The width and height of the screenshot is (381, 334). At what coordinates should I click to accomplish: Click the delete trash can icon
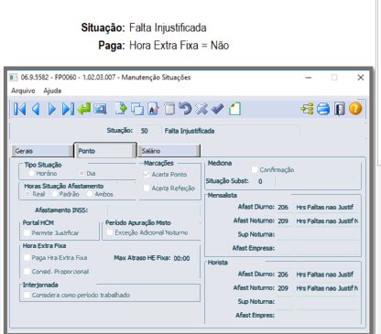[169, 109]
